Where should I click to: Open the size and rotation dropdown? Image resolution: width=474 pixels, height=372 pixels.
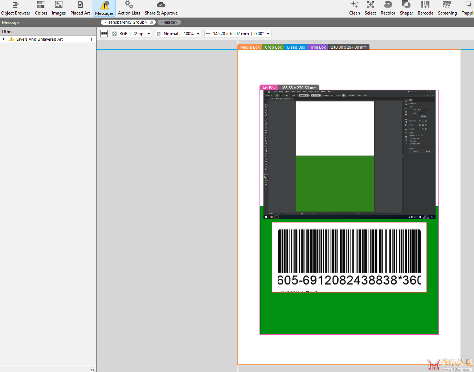tap(238, 34)
